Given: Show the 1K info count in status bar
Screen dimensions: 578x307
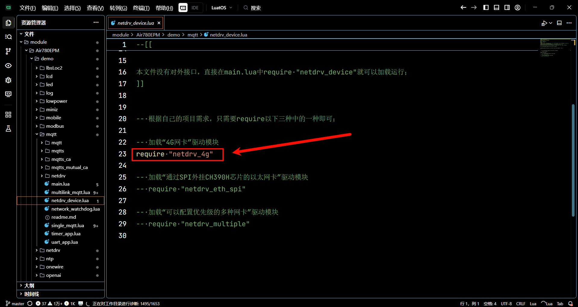Looking at the screenshot, I should click(x=70, y=303).
